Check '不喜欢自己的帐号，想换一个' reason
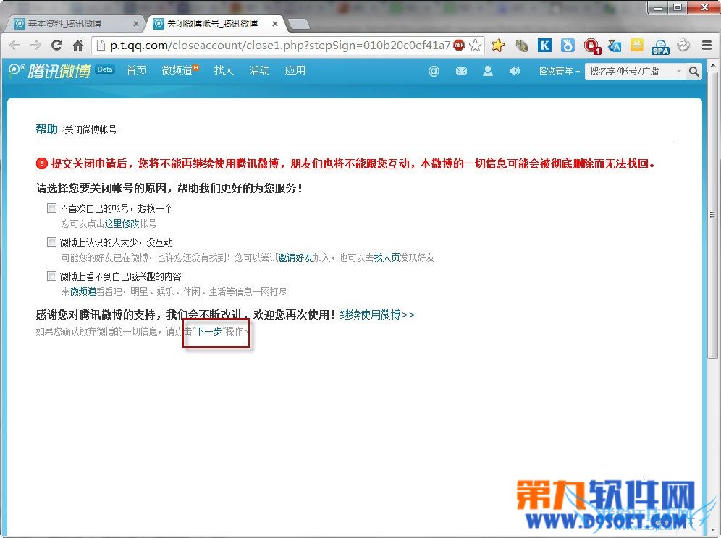The height and width of the screenshot is (538, 721). coord(51,208)
